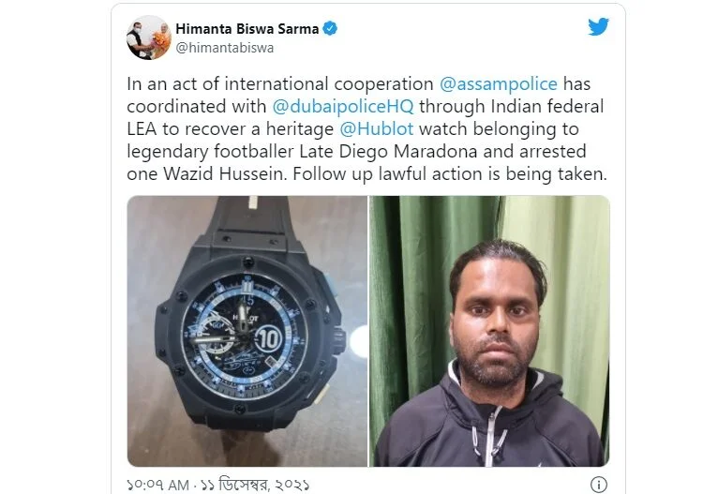Click the words 'Late Diego Maradona'
Image resolution: width=703 pixels, height=494 pixels.
(x=388, y=152)
